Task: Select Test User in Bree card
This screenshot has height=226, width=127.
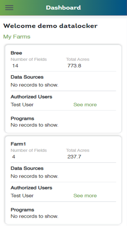Action: coord(22,105)
